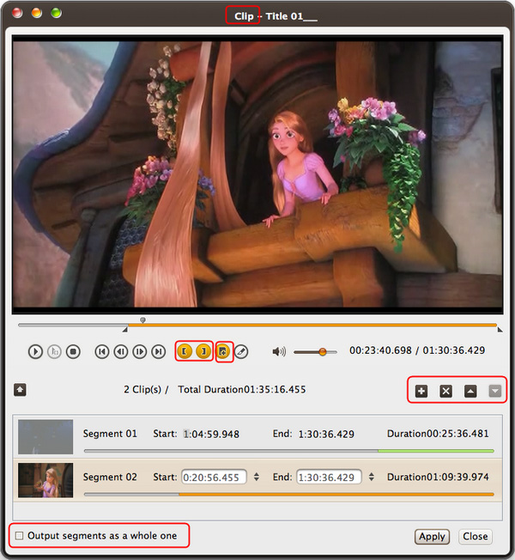Zoom the window with the green button

tap(56, 13)
